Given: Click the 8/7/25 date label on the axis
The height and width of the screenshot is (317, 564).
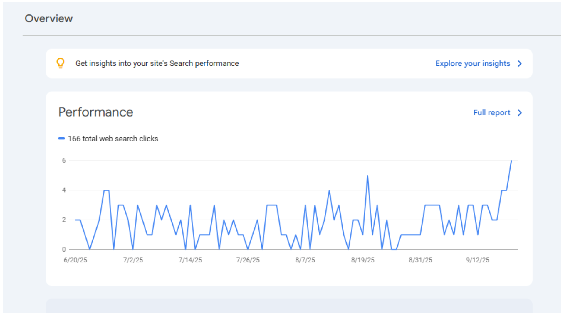Looking at the screenshot, I should click(305, 260).
